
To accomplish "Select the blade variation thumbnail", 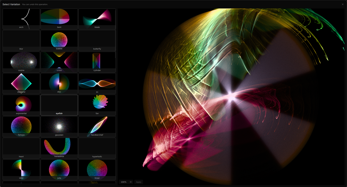I will click(x=97, y=19).
